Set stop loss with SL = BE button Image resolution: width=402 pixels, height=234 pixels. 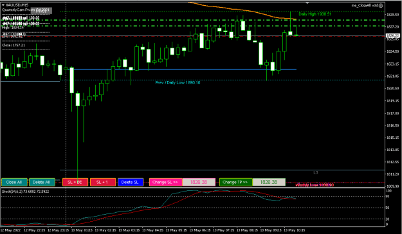coord(75,182)
